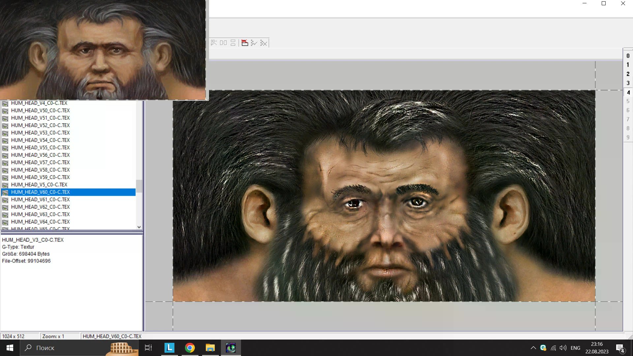Select mipmap level 3
Viewport: 633px width, 356px height.
628,83
